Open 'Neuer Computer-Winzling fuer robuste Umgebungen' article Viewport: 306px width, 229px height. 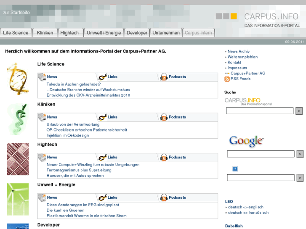click(x=93, y=164)
